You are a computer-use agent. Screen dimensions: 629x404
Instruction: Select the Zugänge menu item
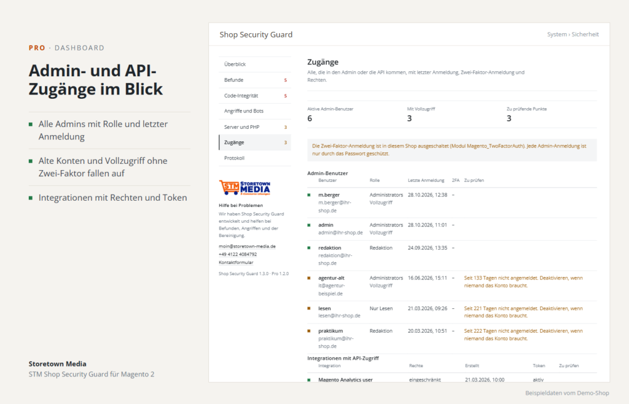click(255, 142)
